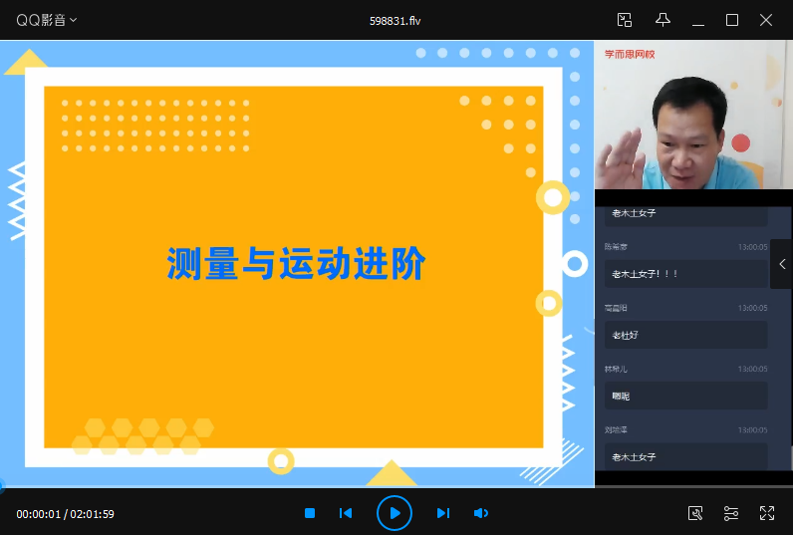Skip to the next video
Screen dimensions: 793x535
coord(443,513)
